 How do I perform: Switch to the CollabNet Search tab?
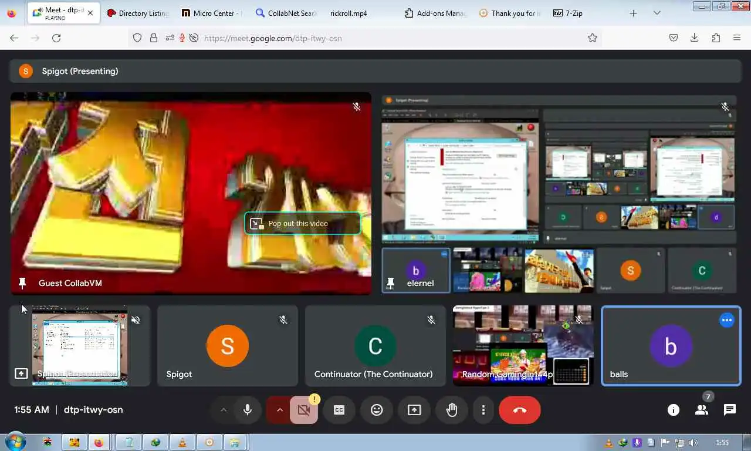tap(286, 13)
